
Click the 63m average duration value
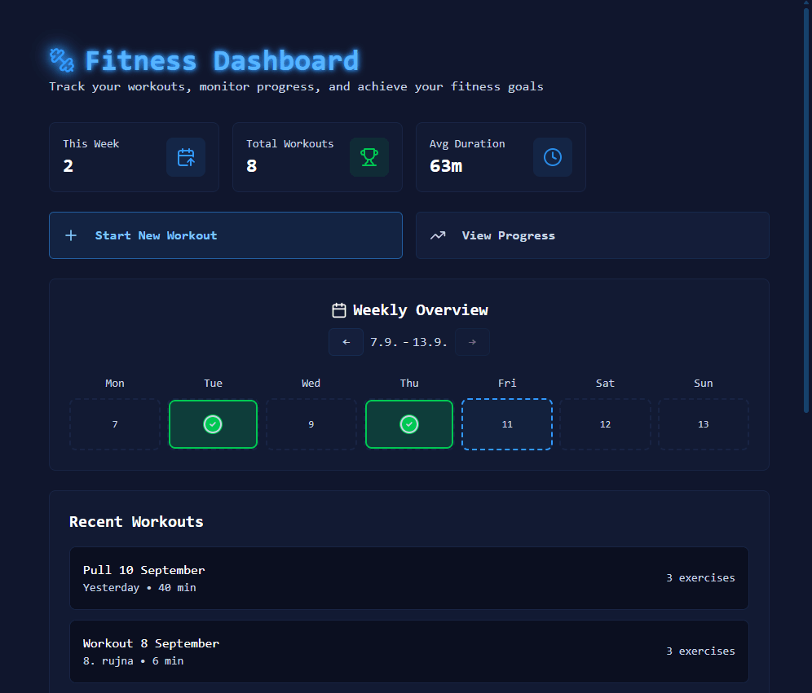(446, 166)
